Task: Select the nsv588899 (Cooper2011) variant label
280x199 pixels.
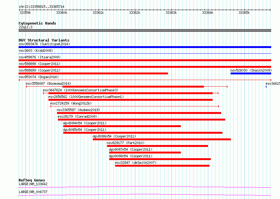Action: tap(40, 70)
